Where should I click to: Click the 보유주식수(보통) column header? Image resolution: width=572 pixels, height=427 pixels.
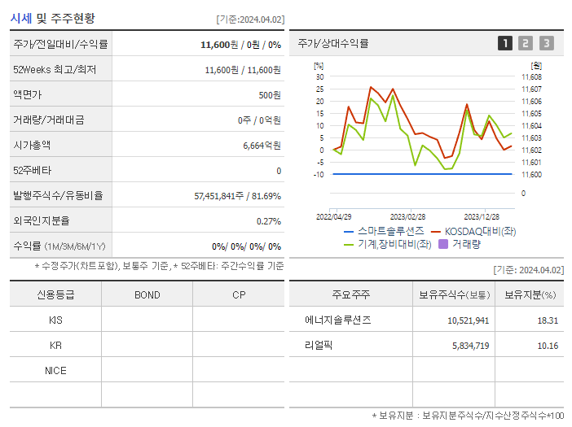point(454,294)
